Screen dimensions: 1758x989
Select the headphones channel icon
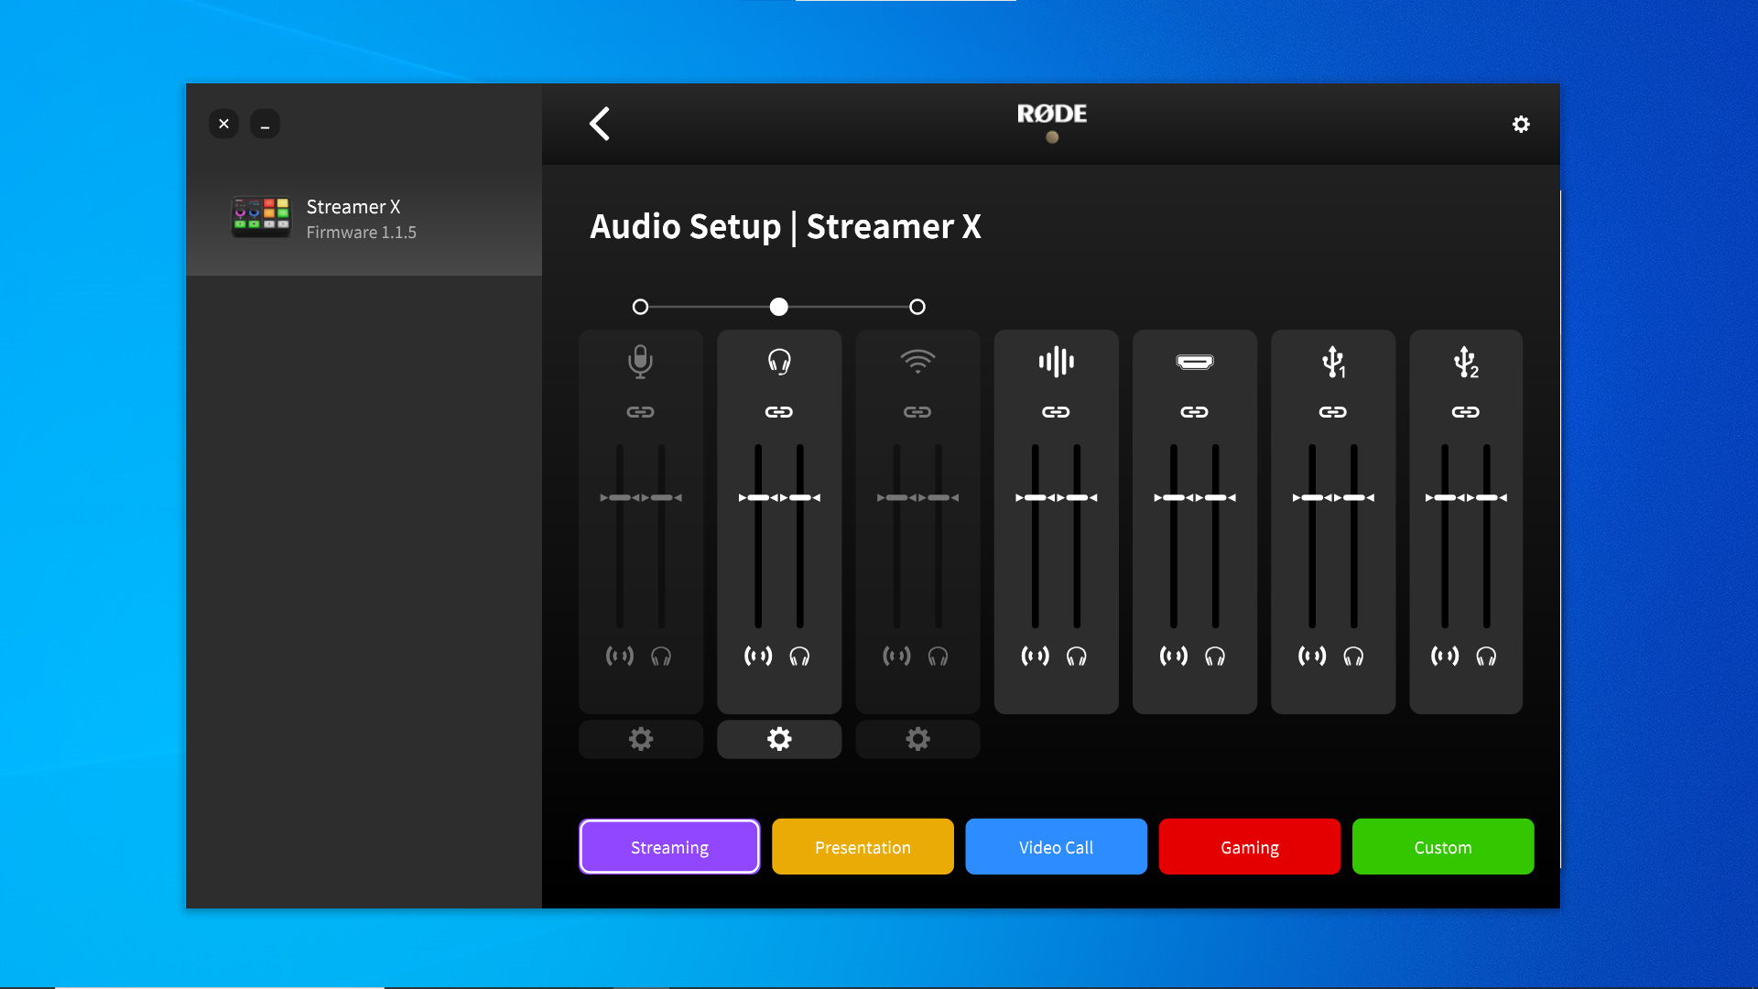tap(779, 362)
